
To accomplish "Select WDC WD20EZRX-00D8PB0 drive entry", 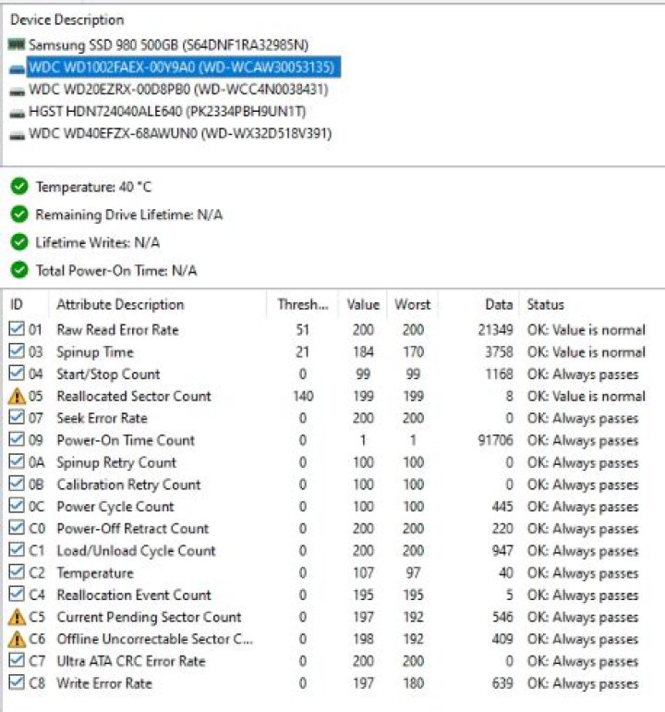I will coord(178,89).
